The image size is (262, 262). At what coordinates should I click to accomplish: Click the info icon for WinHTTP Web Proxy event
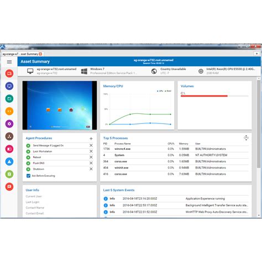pos(106,212)
